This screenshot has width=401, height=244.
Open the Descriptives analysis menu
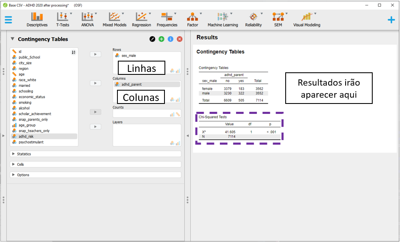pos(37,19)
